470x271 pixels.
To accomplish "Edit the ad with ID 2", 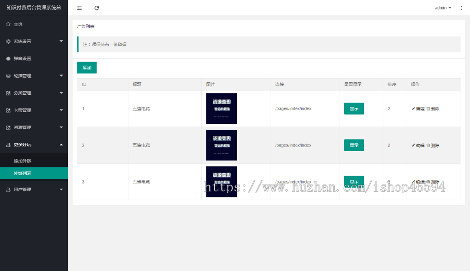I will [418, 145].
